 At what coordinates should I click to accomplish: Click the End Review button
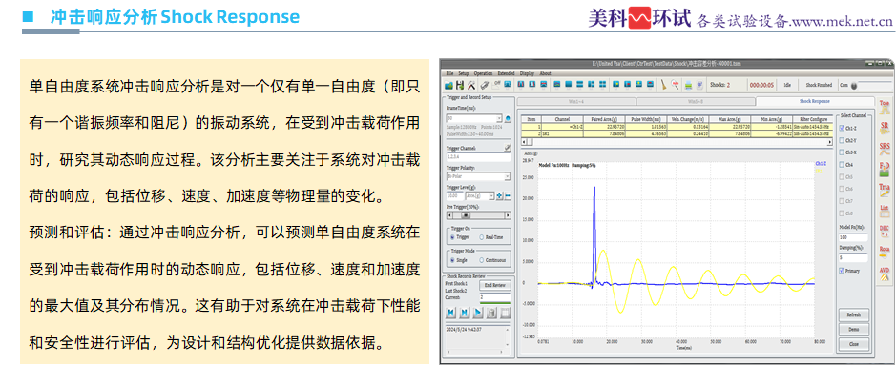[495, 285]
